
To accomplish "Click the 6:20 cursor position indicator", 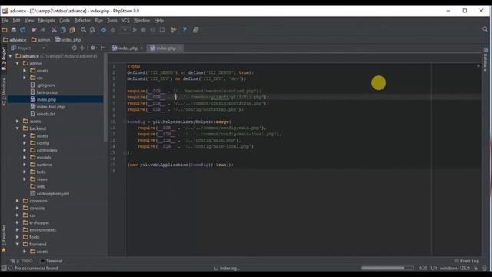I will [423, 269].
